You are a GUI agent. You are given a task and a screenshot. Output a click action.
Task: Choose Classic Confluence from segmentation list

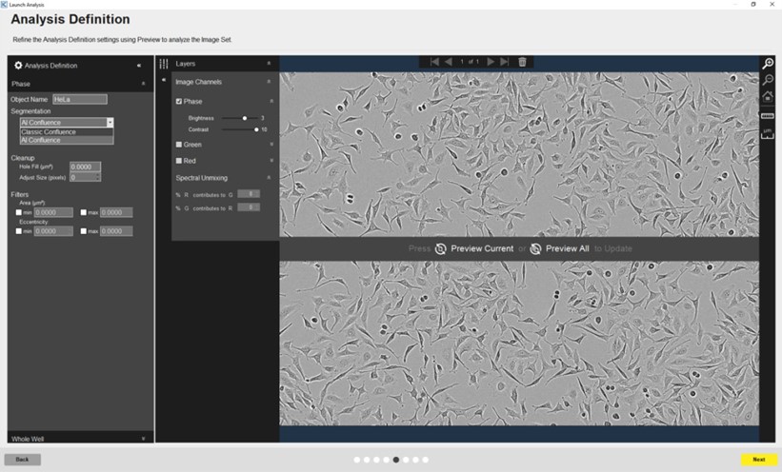point(49,132)
